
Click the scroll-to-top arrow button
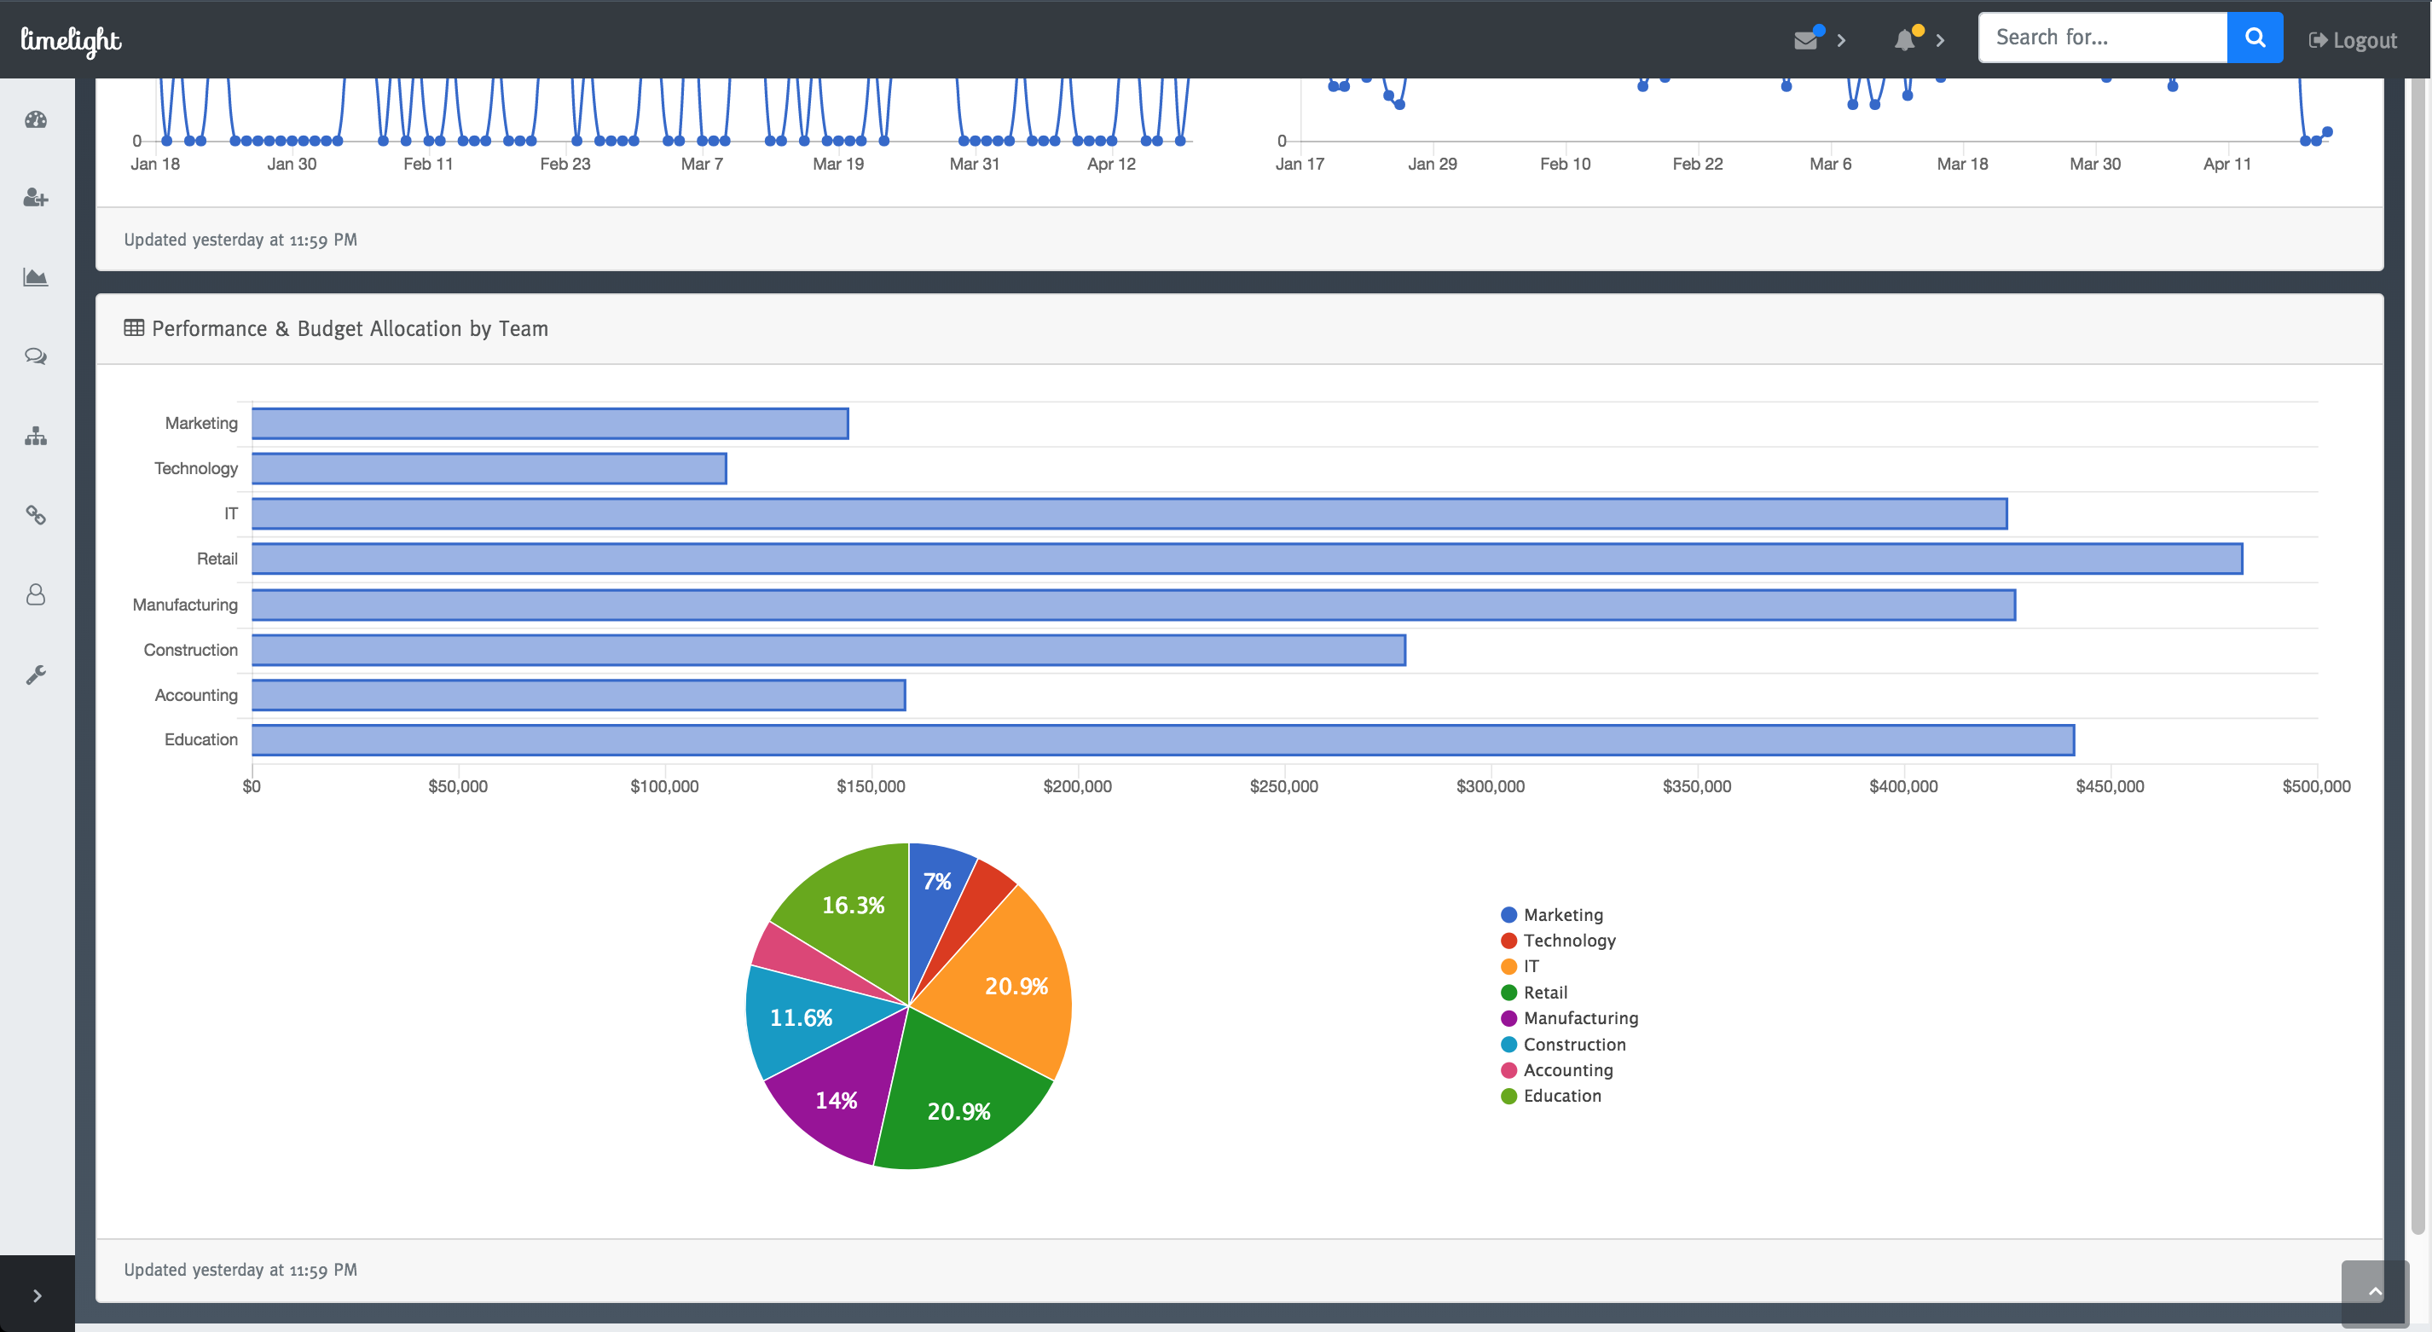[2374, 1294]
